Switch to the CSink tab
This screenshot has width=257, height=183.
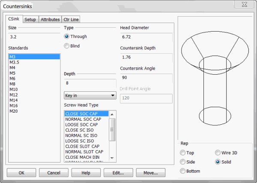coord(14,19)
